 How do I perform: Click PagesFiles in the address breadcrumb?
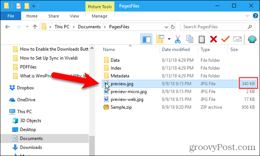119,27
